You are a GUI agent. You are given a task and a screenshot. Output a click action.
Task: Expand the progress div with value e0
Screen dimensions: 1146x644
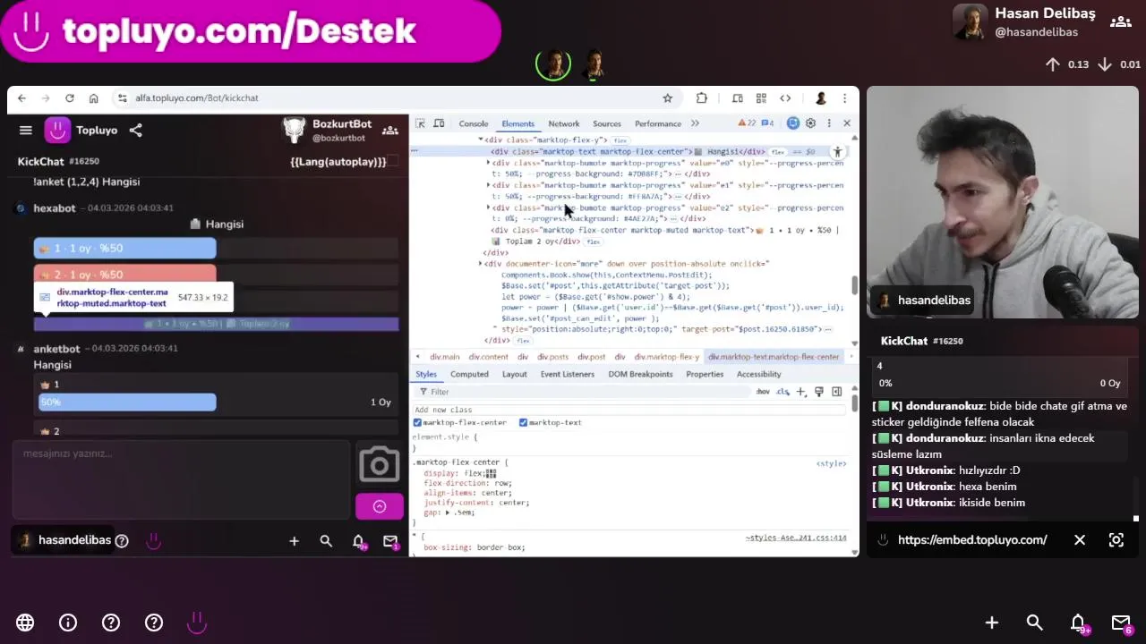pos(489,163)
